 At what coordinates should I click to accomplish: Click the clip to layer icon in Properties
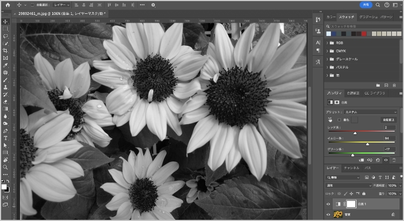point(361,160)
